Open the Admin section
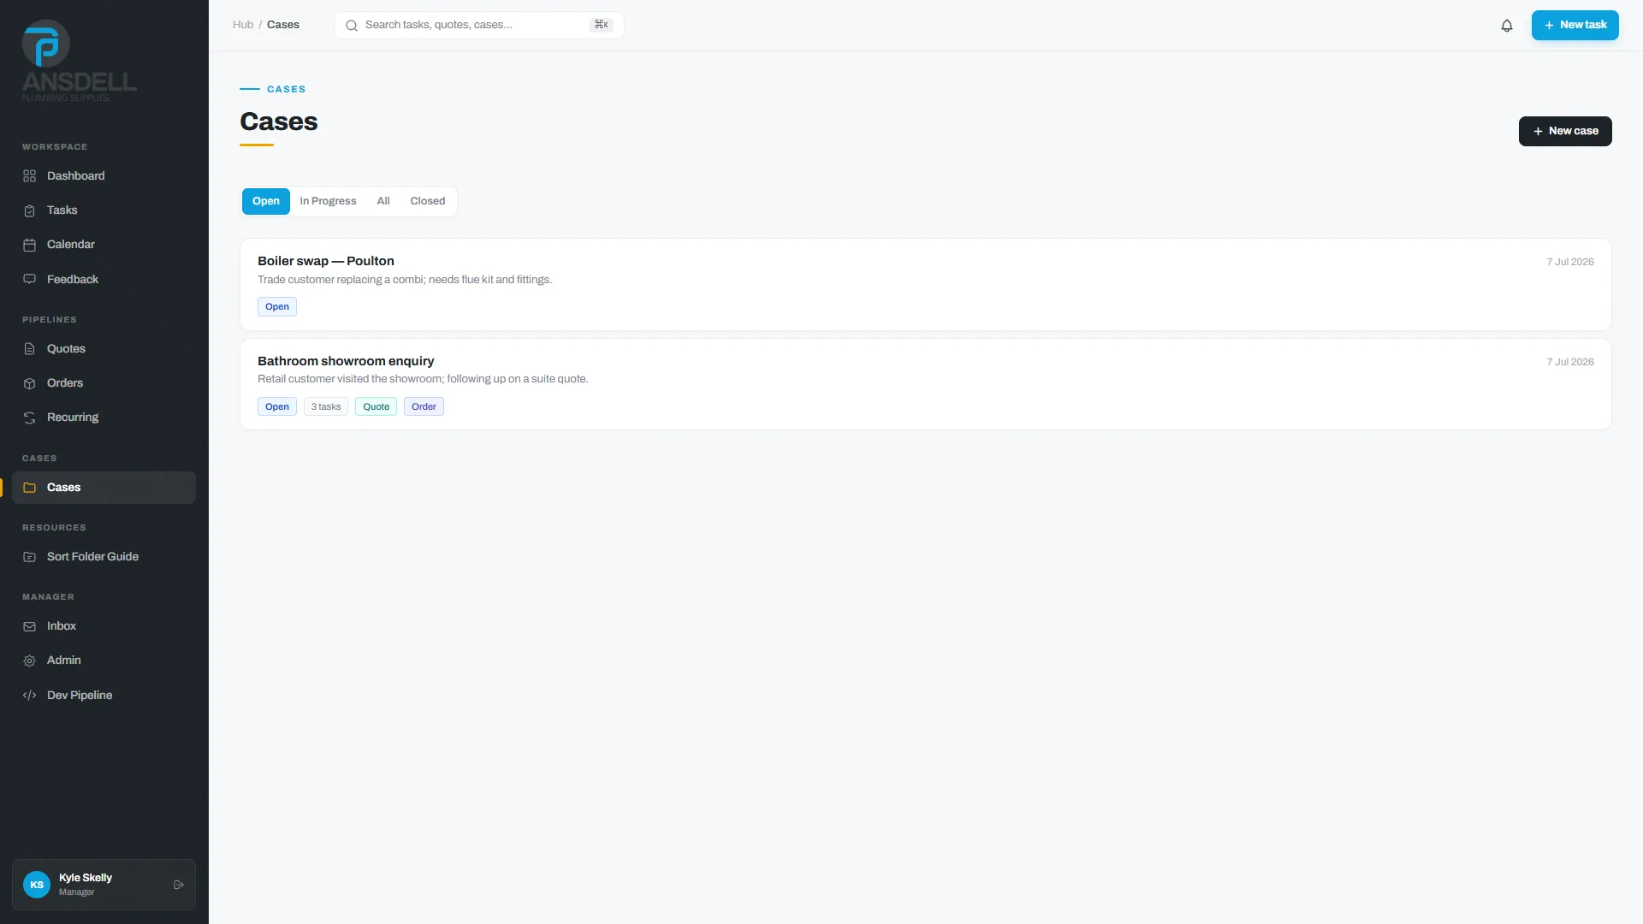 [x=104, y=660]
